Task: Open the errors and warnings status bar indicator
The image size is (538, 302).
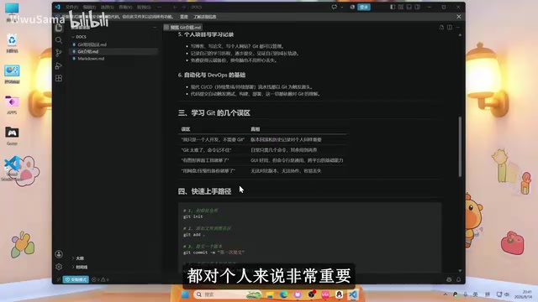Action: tap(100, 279)
